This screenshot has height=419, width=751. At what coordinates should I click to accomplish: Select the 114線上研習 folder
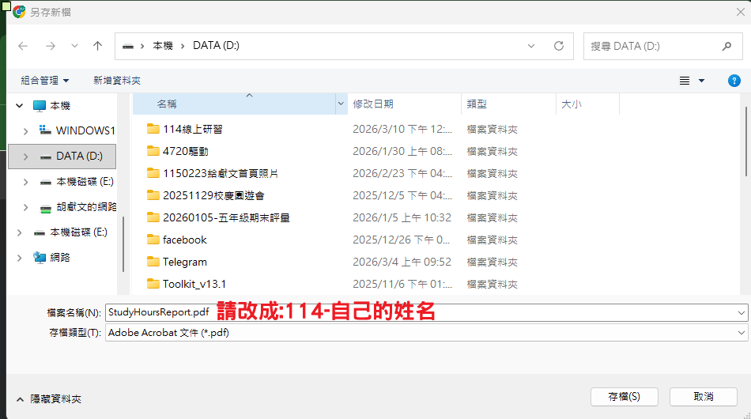193,130
